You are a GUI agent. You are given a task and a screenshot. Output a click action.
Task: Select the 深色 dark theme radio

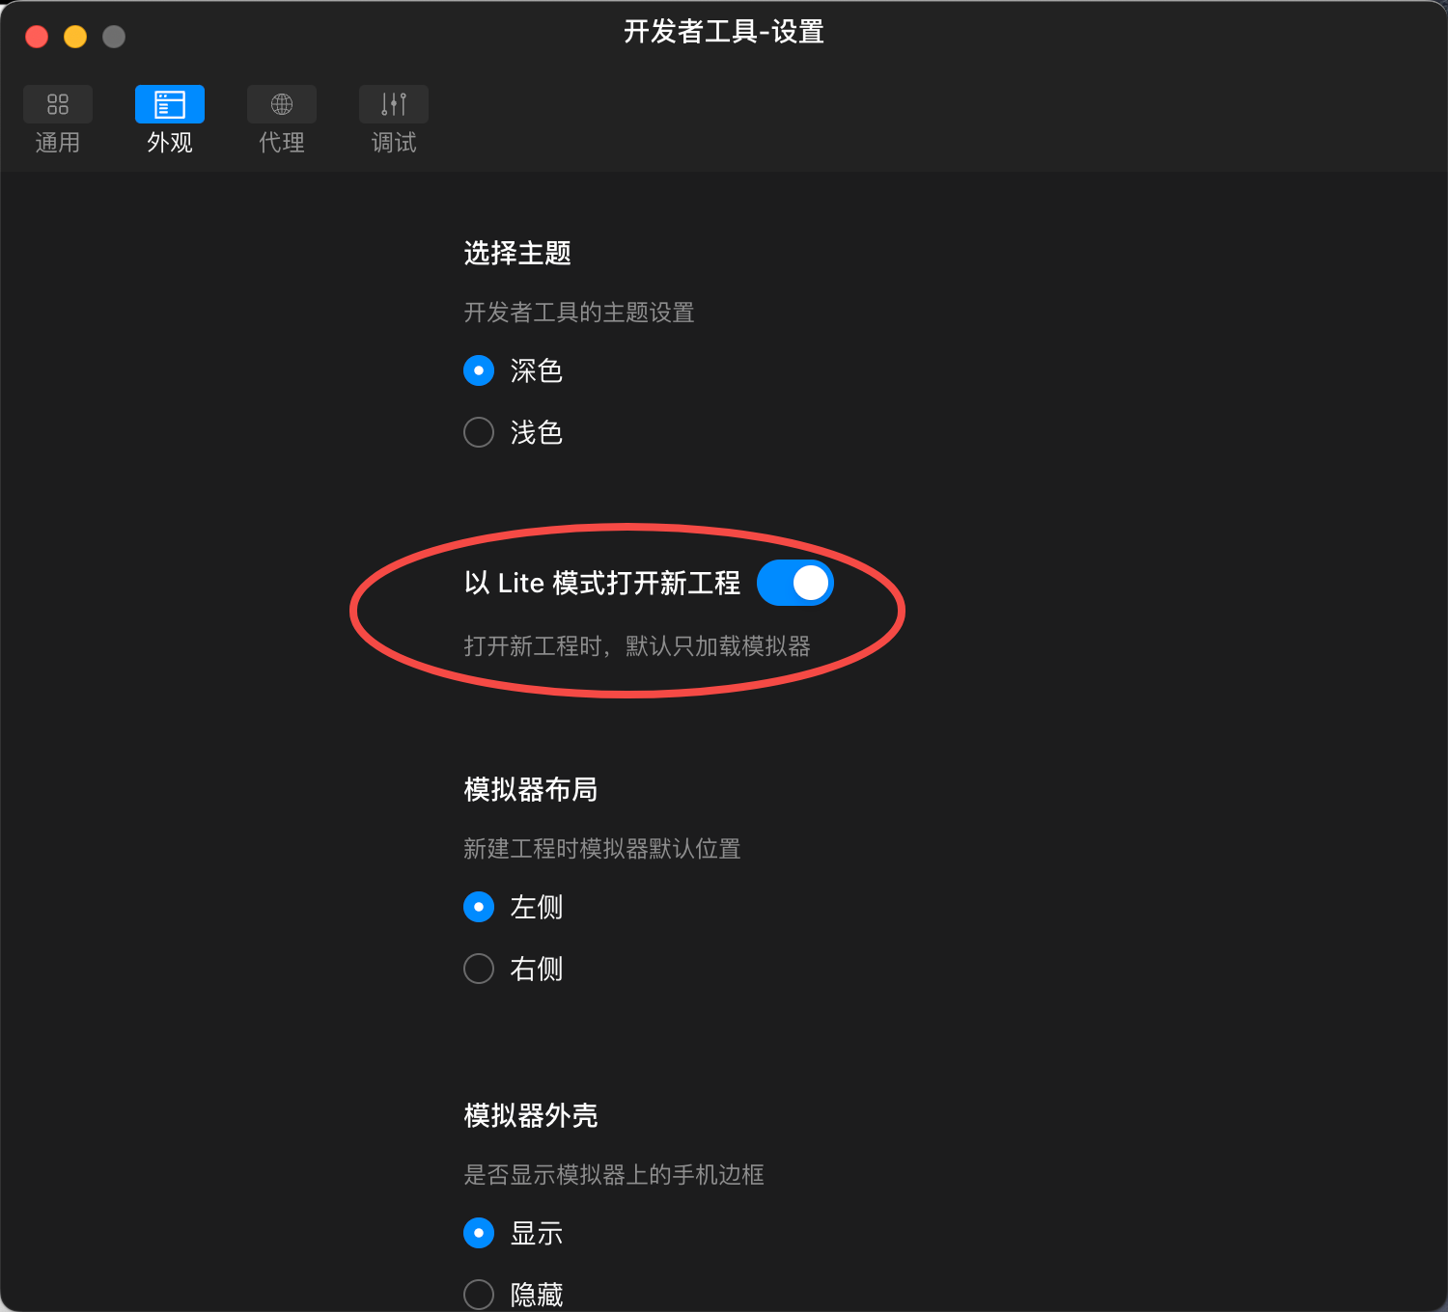point(479,370)
